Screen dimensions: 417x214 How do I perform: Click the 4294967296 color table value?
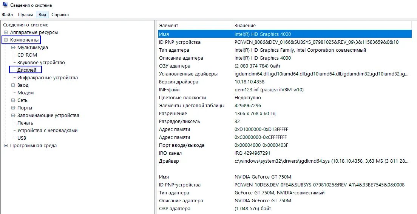click(x=248, y=106)
